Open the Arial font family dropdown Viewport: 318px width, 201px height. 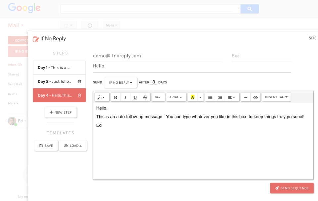point(175,97)
